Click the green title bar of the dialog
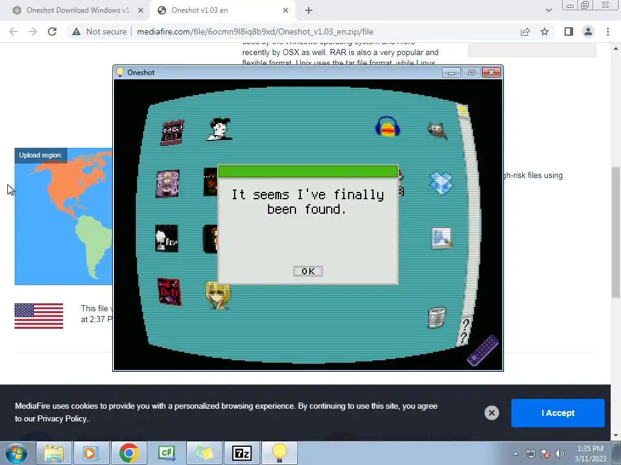The image size is (621, 465). point(307,171)
